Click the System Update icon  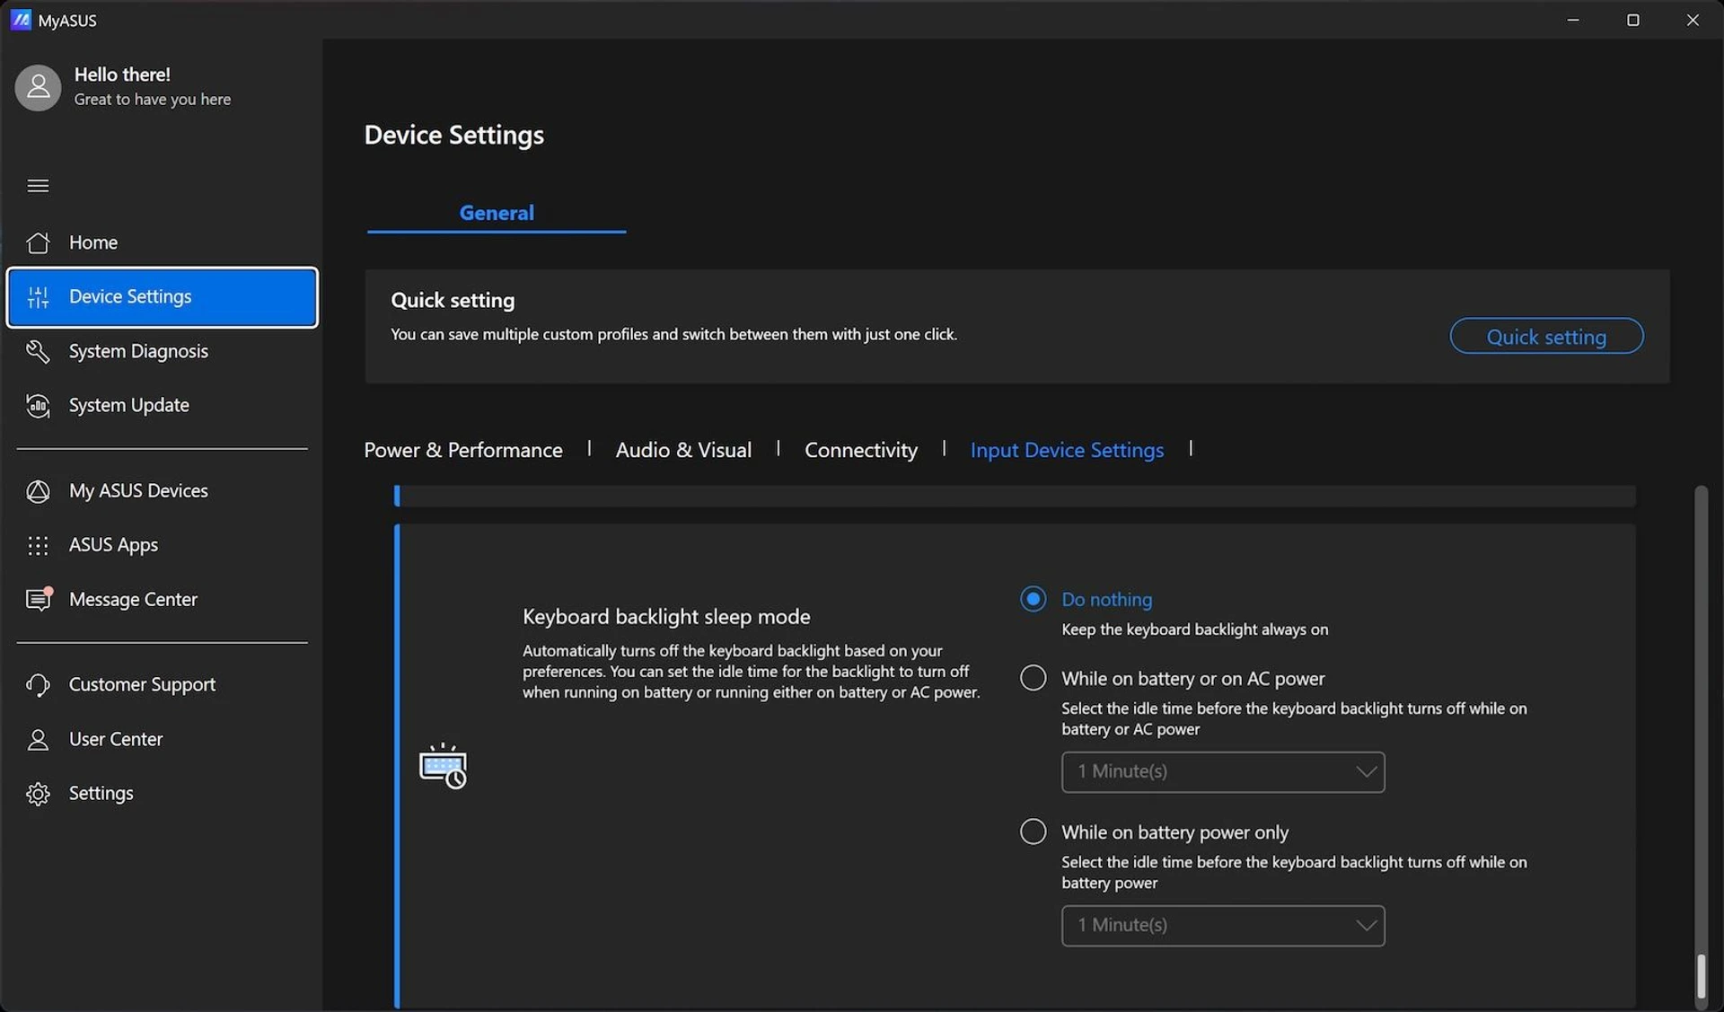[x=38, y=406]
